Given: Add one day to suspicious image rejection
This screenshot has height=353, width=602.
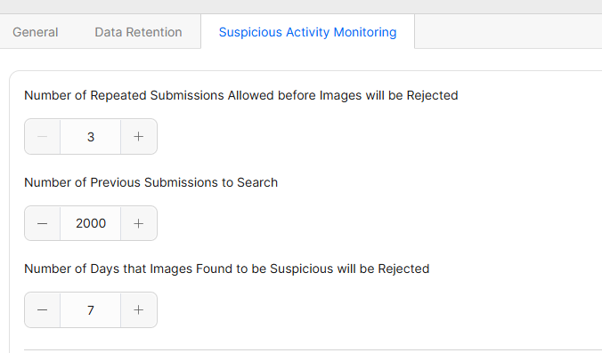Looking at the screenshot, I should point(139,309).
